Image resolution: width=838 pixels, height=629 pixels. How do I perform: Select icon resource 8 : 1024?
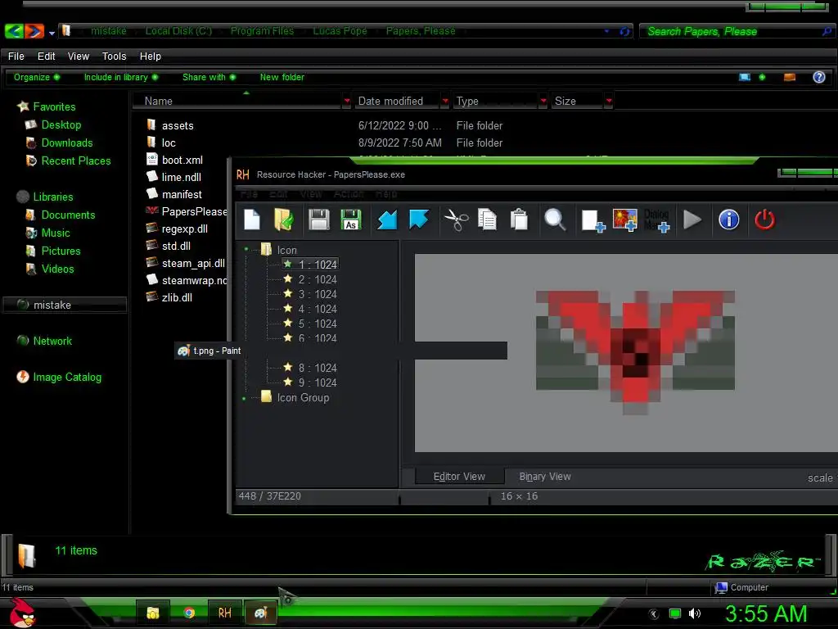(310, 368)
